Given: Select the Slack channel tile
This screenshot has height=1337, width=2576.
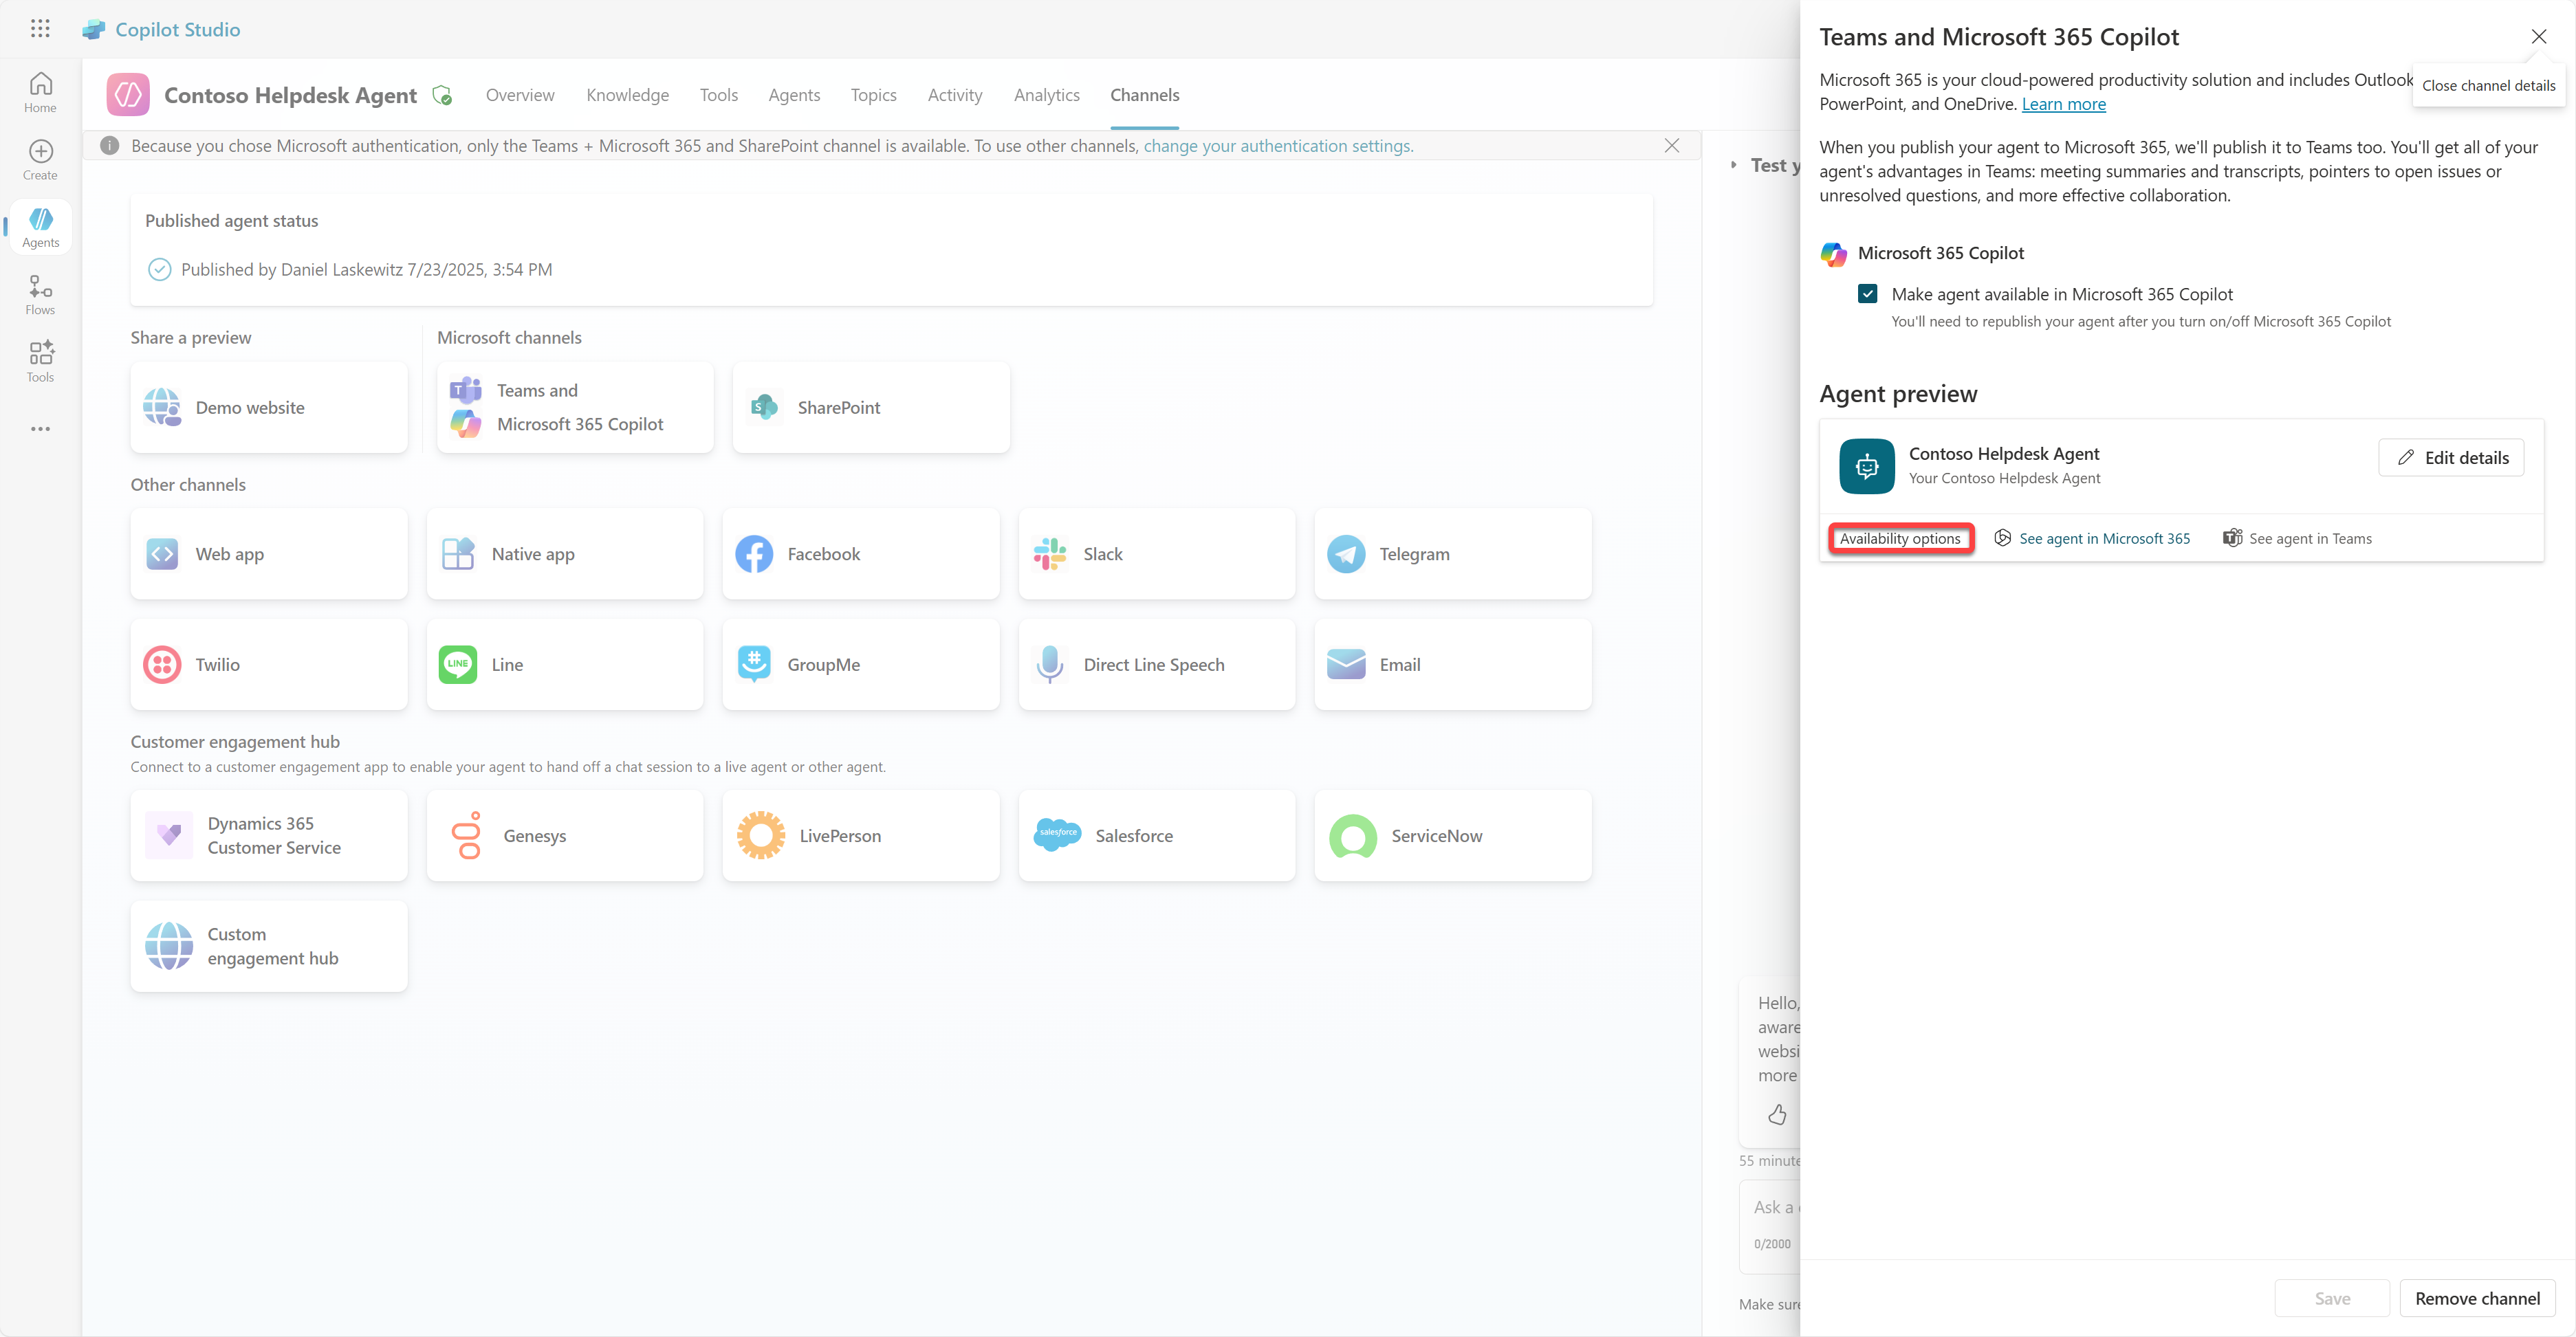Looking at the screenshot, I should [x=1156, y=553].
